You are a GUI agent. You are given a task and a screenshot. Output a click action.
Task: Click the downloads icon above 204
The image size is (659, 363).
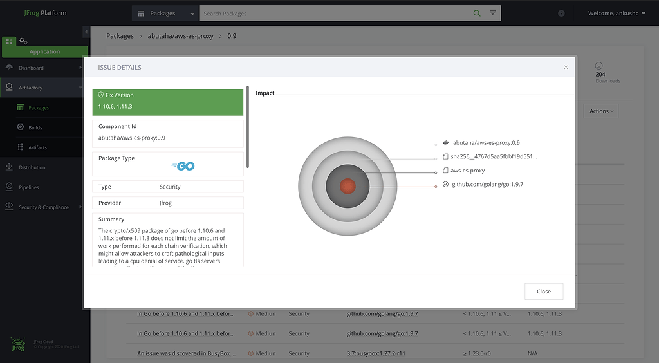coord(599,66)
